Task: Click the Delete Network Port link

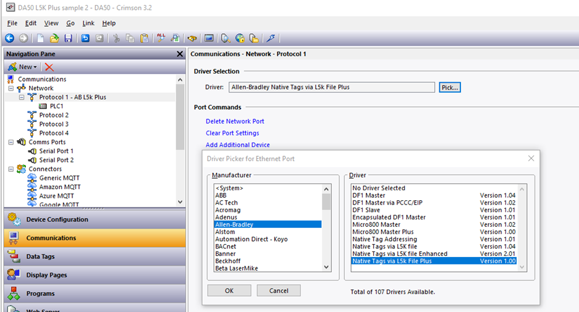Action: pos(235,121)
